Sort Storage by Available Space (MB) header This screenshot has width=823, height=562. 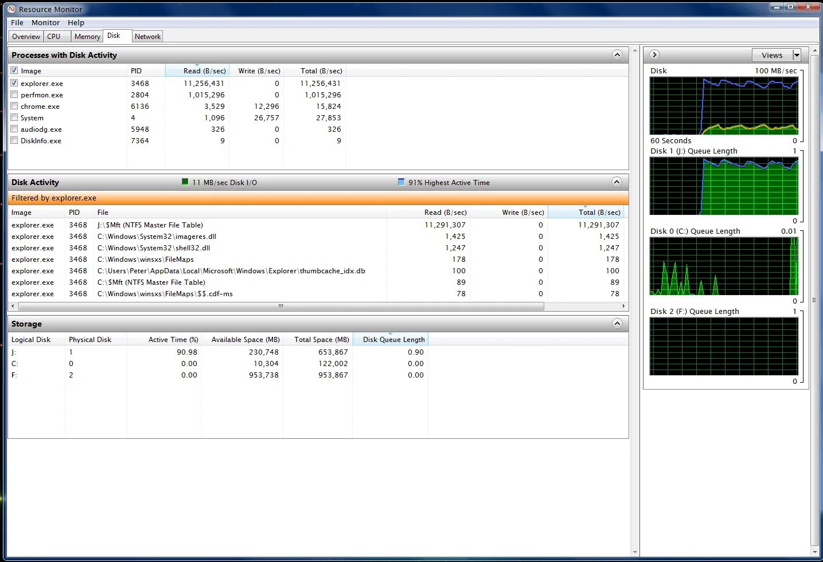[x=242, y=339]
